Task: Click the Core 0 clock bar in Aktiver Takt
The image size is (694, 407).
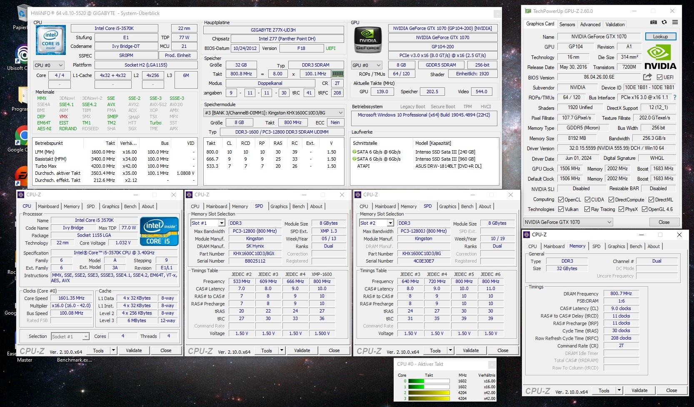Action: 429,381
